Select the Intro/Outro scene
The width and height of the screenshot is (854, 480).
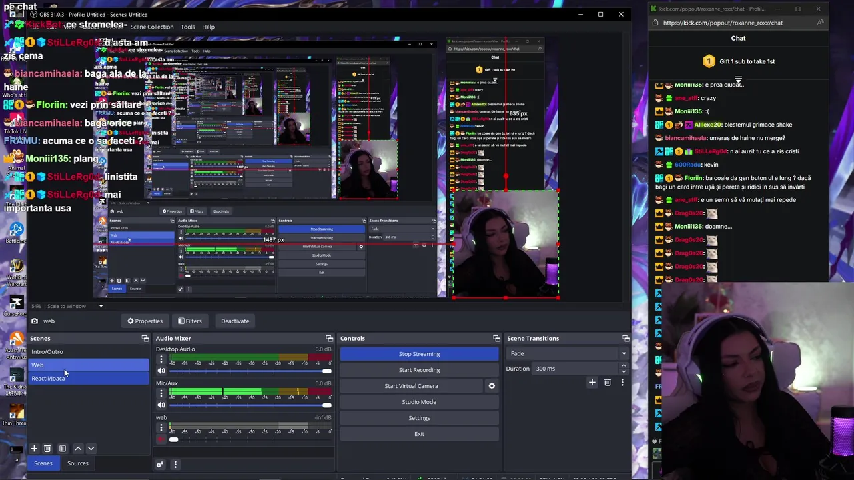(x=89, y=352)
